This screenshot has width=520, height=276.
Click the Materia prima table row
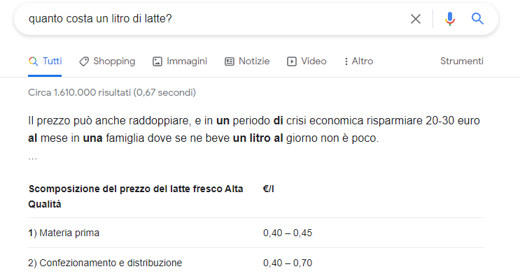[x=256, y=233]
